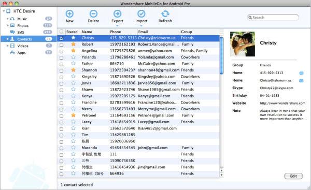Select the Francine contact row name
The height and width of the screenshot is (190, 311).
pos(89,103)
